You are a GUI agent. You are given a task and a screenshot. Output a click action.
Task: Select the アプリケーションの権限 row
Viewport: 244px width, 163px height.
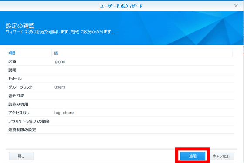click(x=120, y=121)
